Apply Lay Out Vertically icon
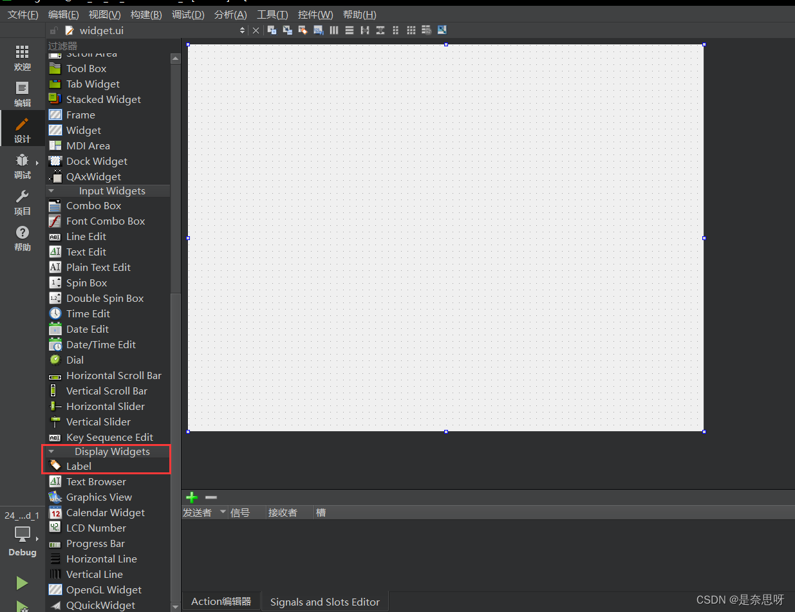The height and width of the screenshot is (612, 795). [349, 30]
